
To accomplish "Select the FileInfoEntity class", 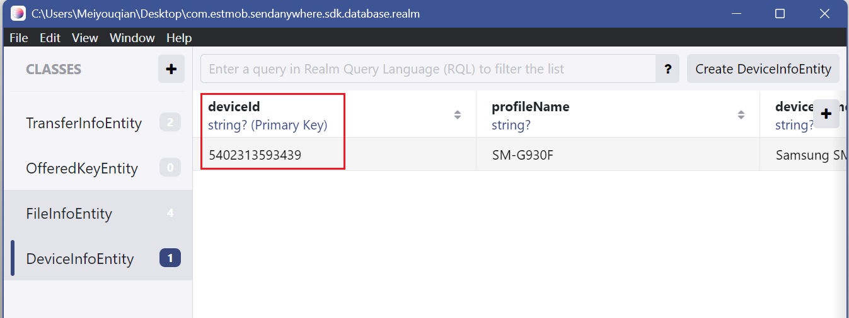I will tap(69, 214).
